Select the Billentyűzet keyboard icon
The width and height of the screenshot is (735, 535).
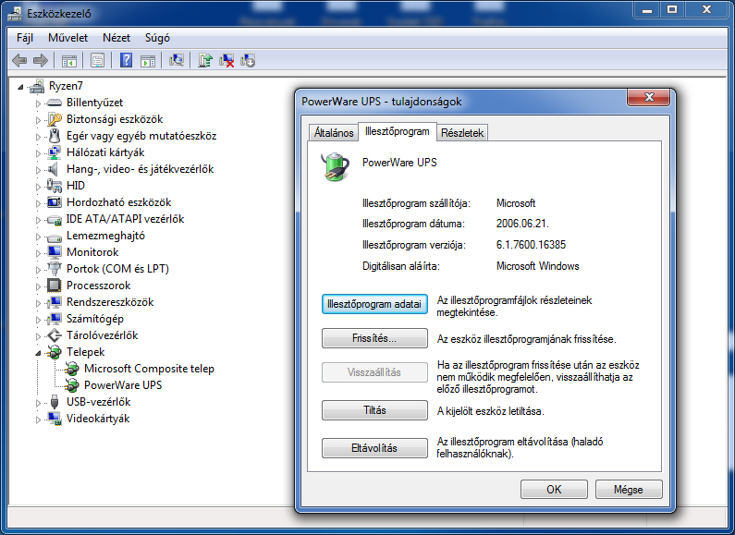(55, 103)
